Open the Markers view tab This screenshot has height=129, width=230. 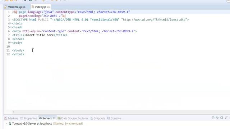point(11,118)
